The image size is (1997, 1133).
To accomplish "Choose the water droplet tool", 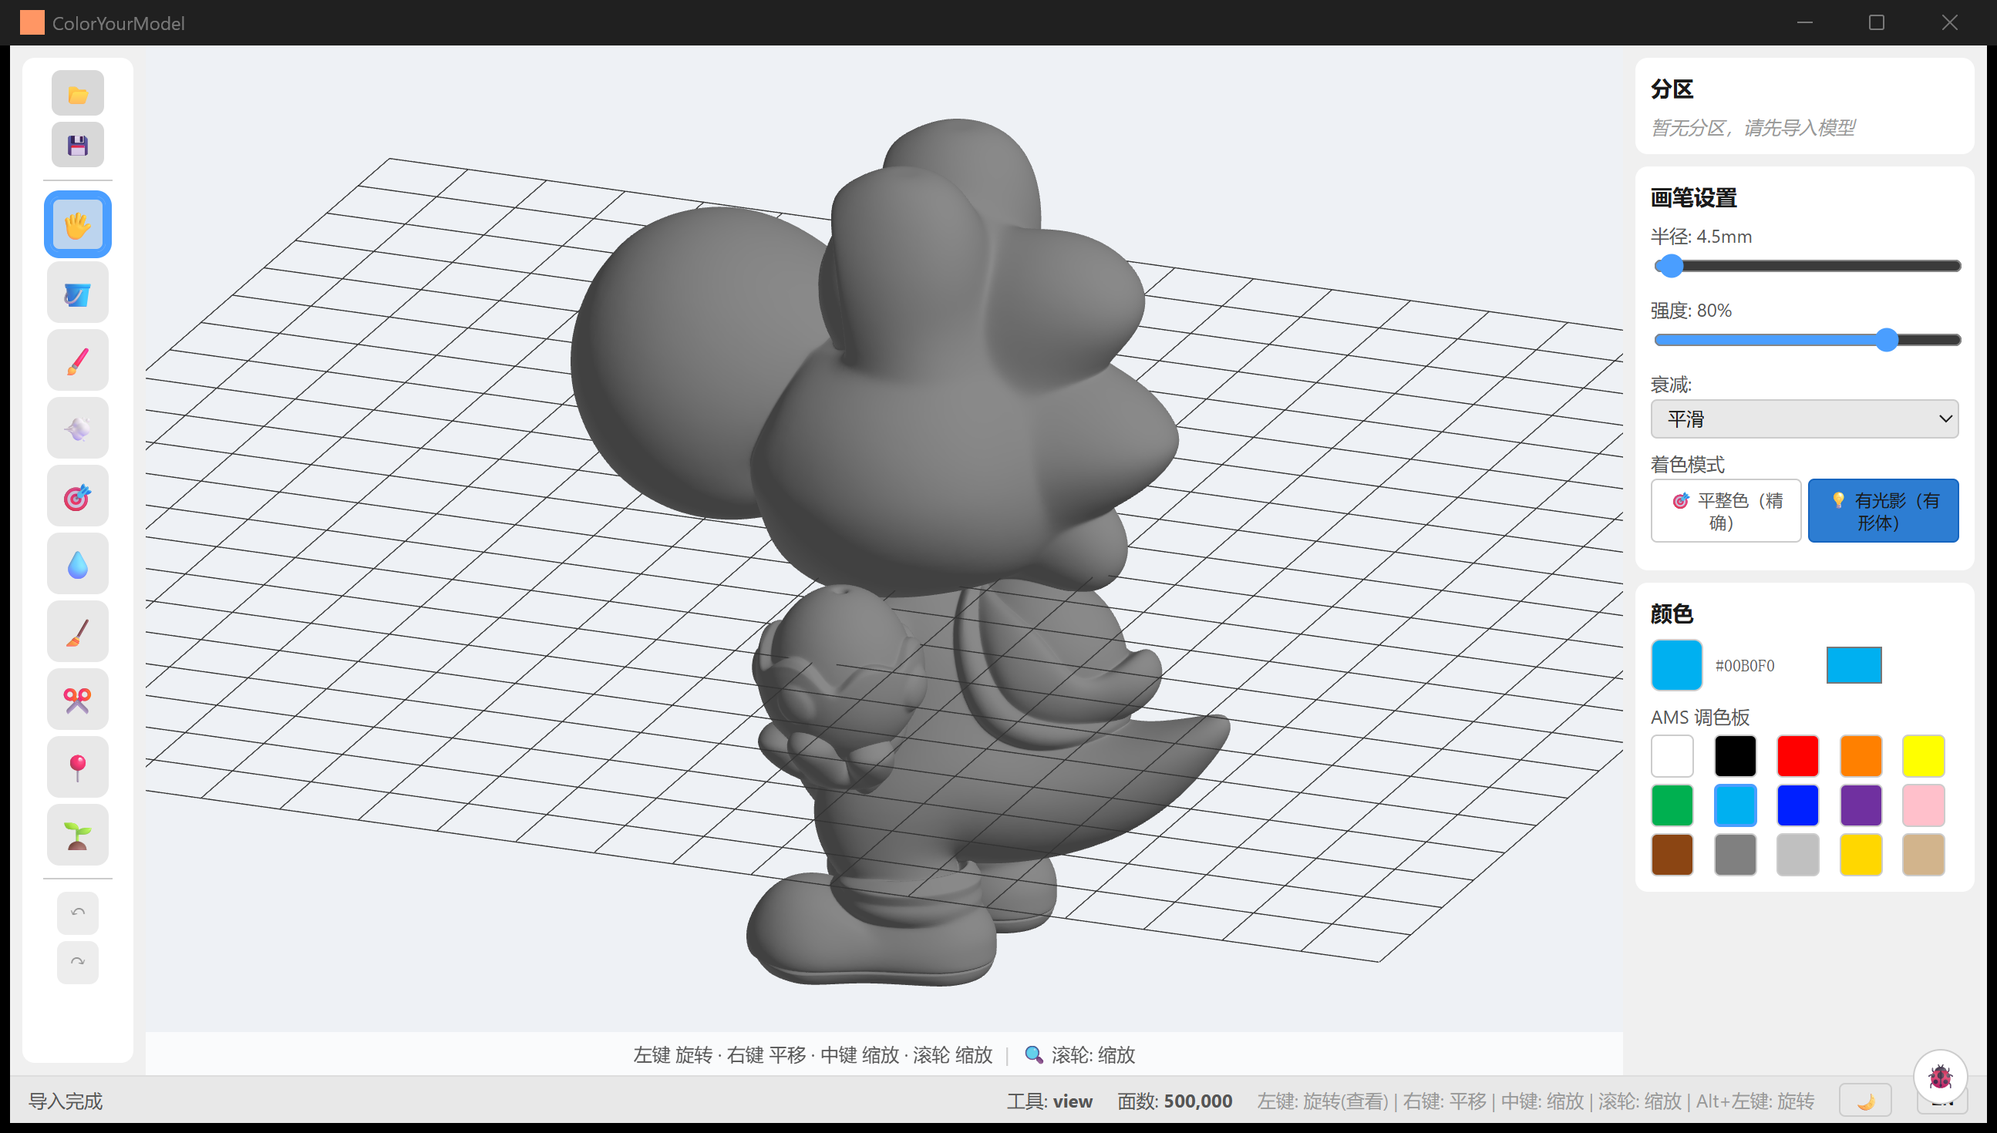I will point(78,564).
